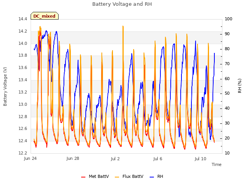Click the 13.0 voltage tick label

(x=23, y=104)
